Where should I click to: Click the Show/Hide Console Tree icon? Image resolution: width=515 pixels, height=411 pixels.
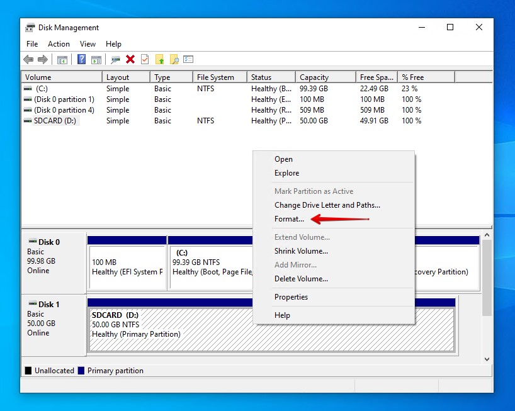point(62,60)
